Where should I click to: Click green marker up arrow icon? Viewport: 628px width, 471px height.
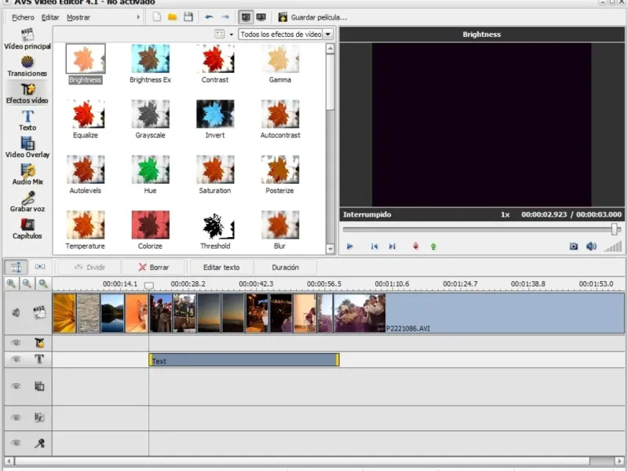(x=433, y=246)
